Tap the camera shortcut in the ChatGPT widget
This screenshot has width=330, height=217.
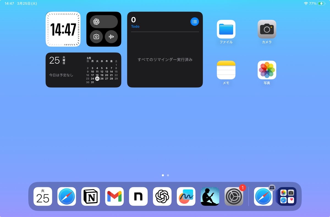[x=96, y=36]
